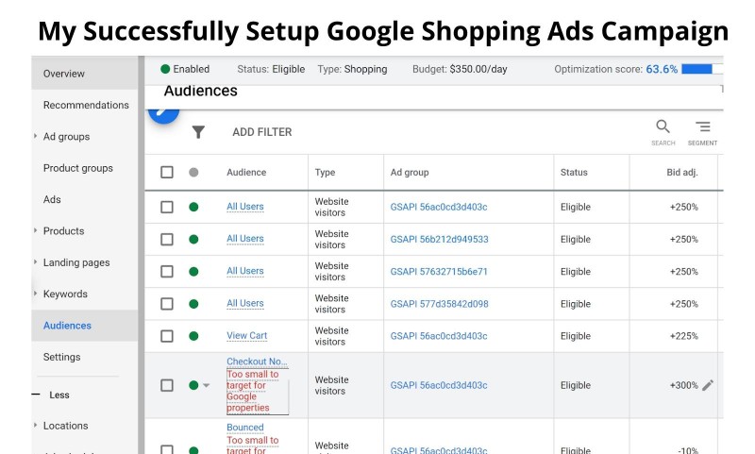Expand Ad groups in sidebar

[35, 136]
